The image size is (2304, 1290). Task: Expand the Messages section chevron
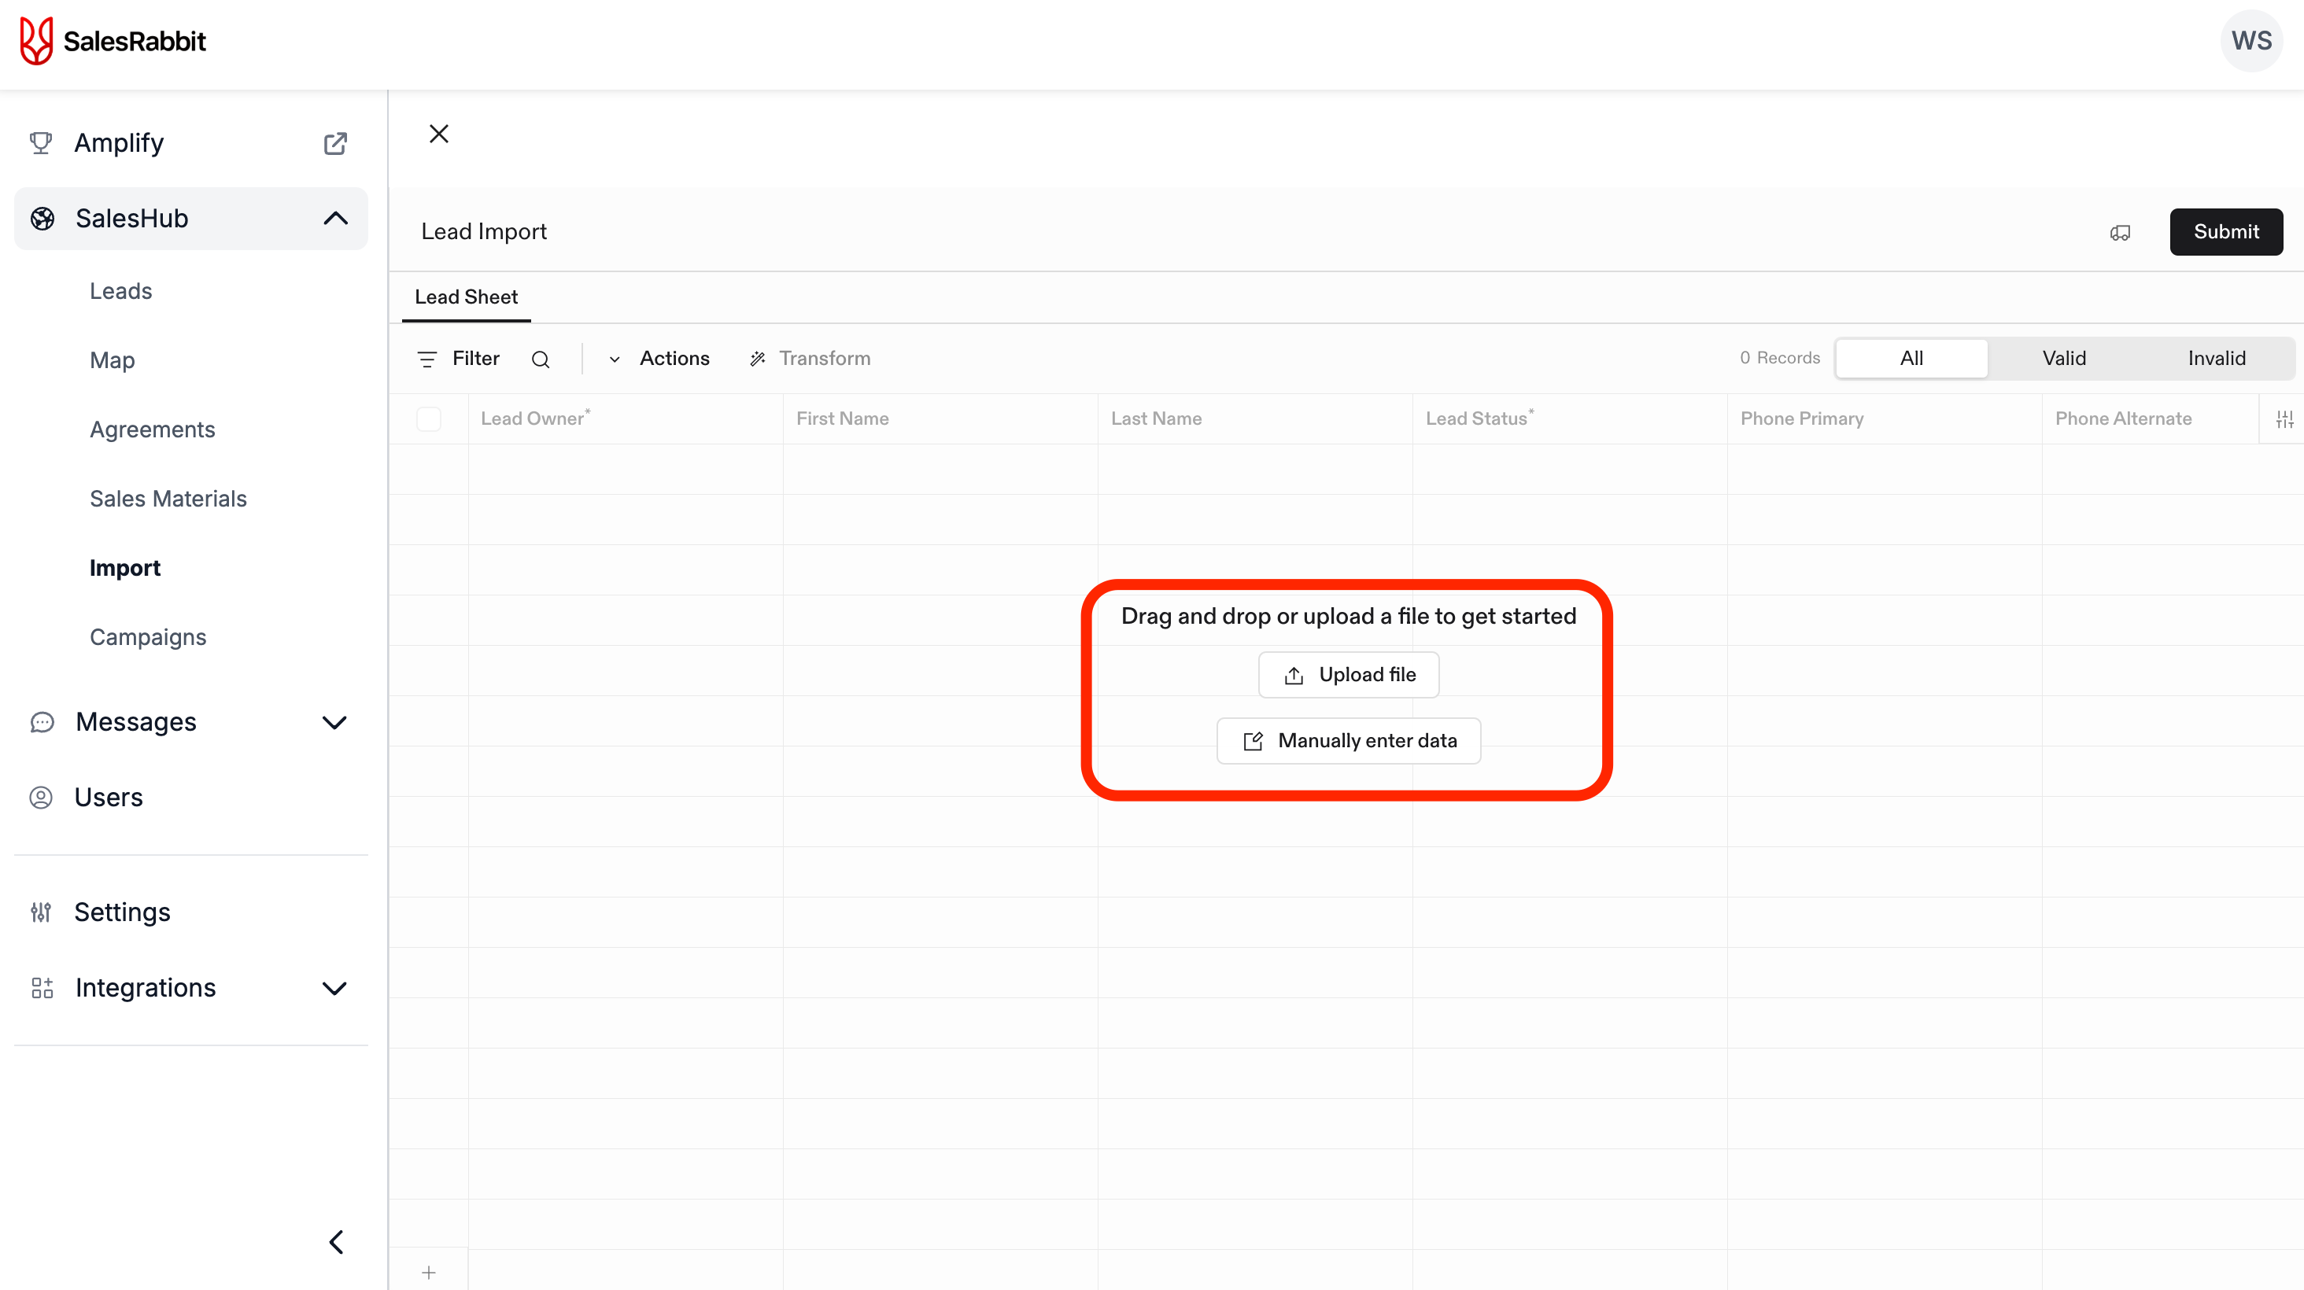[x=334, y=722]
